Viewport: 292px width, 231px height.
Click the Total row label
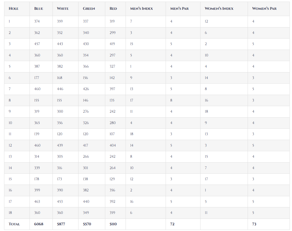pyautogui.click(x=14, y=224)
